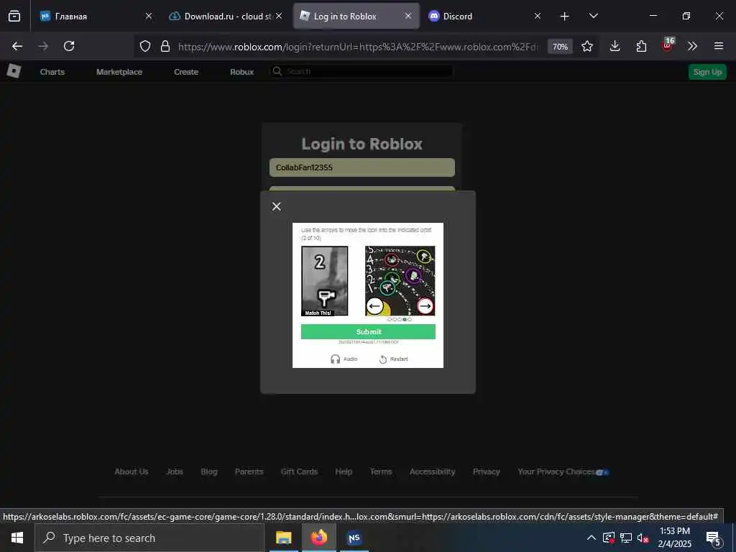Click the shield tracking protection icon

pos(145,46)
